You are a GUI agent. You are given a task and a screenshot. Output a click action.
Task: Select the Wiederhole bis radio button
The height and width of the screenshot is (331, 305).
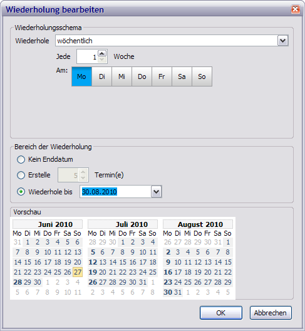(21, 192)
